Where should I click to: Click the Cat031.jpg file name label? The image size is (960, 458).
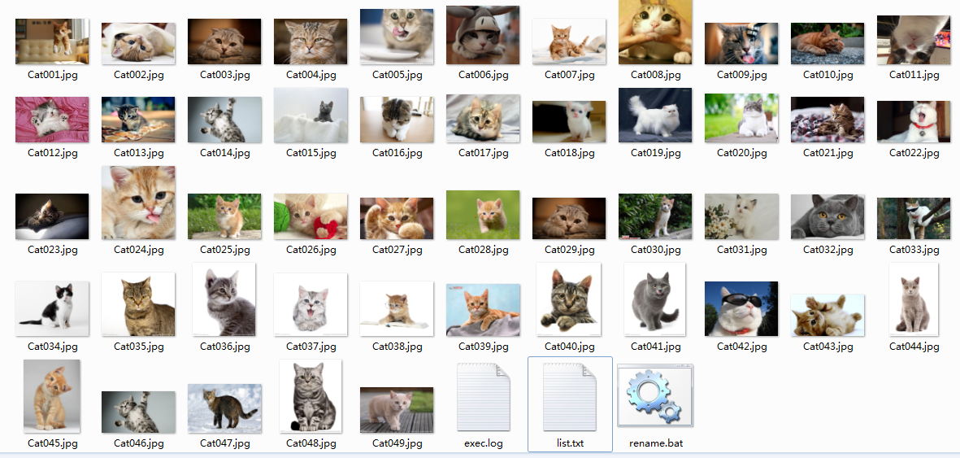[742, 250]
